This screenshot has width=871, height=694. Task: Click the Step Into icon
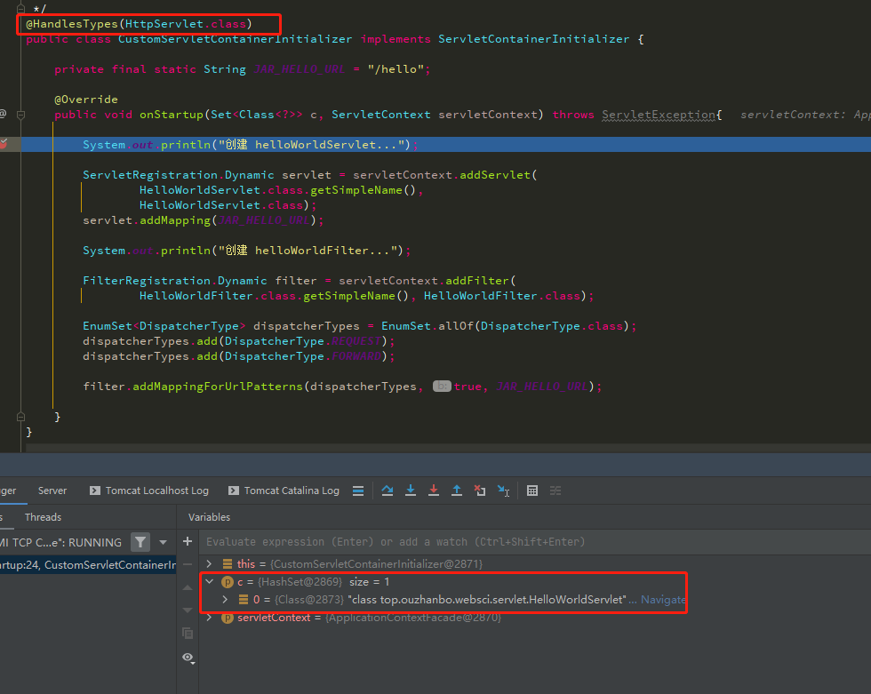[x=411, y=491]
